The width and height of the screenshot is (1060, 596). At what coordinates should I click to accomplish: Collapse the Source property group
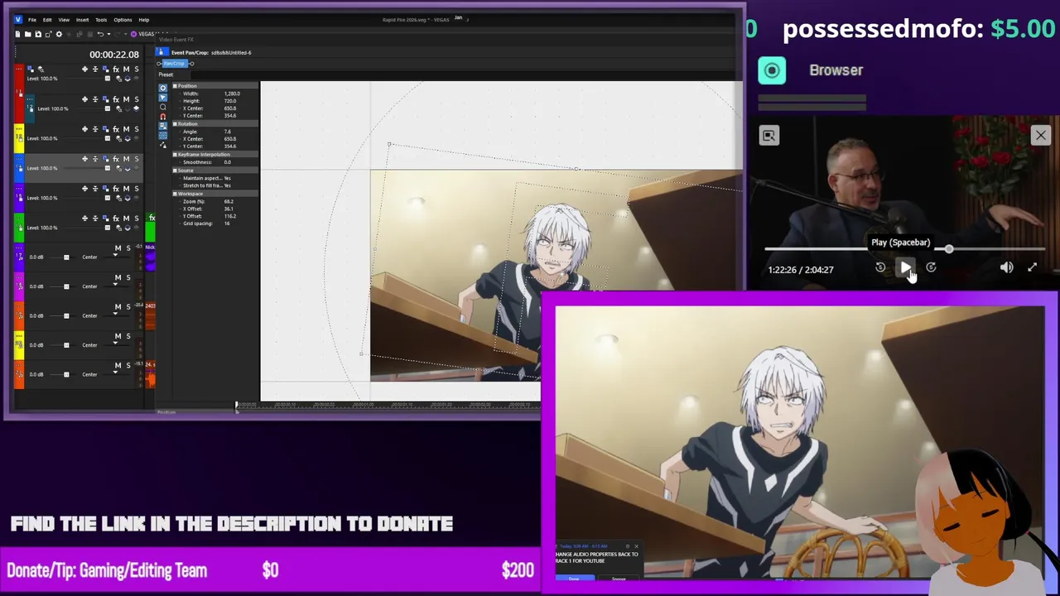175,170
